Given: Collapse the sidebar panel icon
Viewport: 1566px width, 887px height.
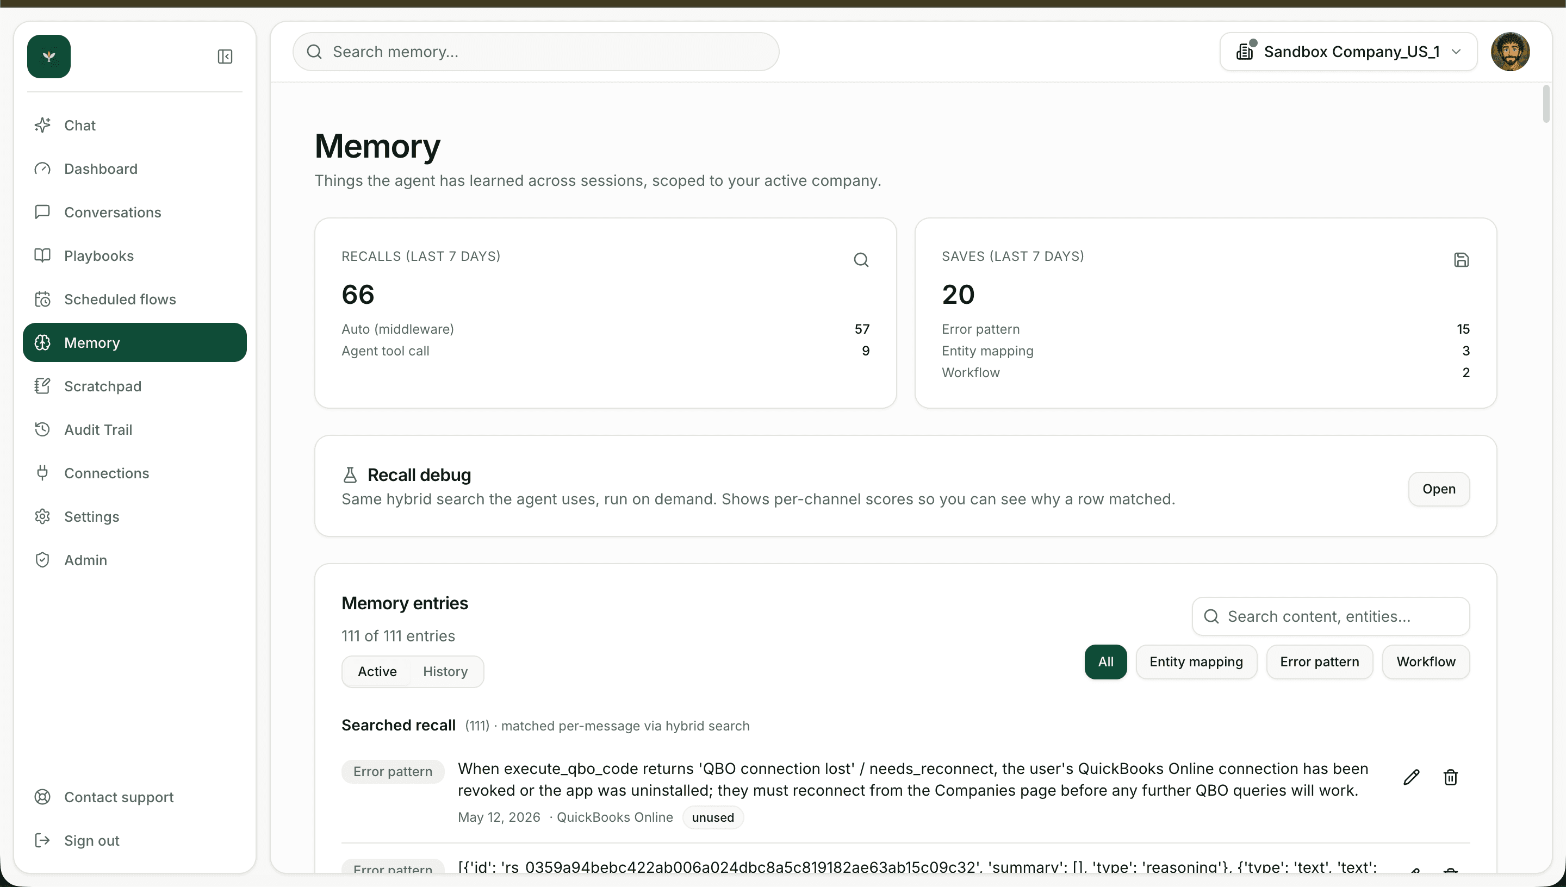Looking at the screenshot, I should (225, 57).
